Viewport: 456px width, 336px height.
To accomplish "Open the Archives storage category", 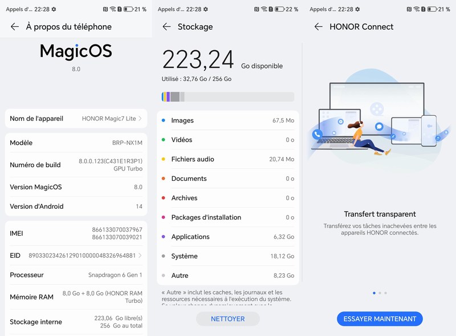I will tap(228, 198).
